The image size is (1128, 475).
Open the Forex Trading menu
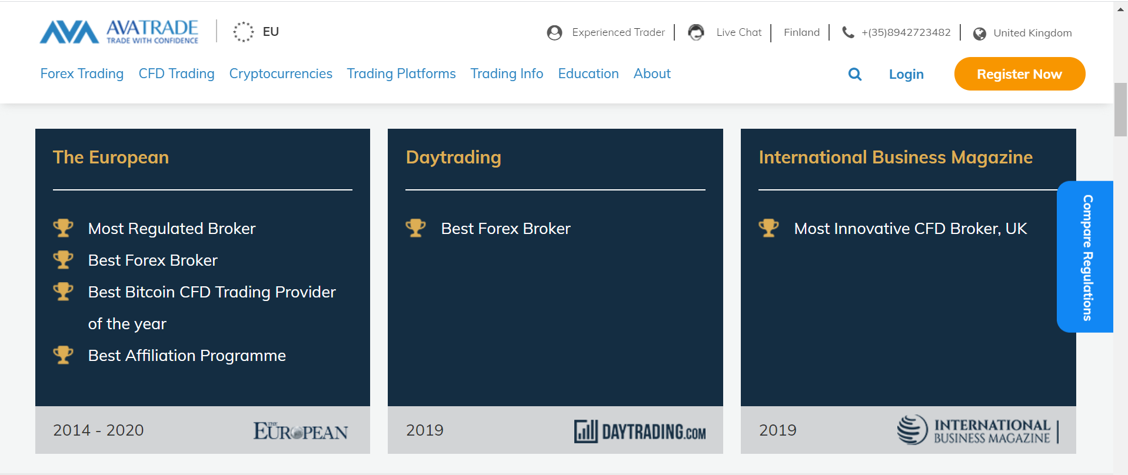coord(82,73)
